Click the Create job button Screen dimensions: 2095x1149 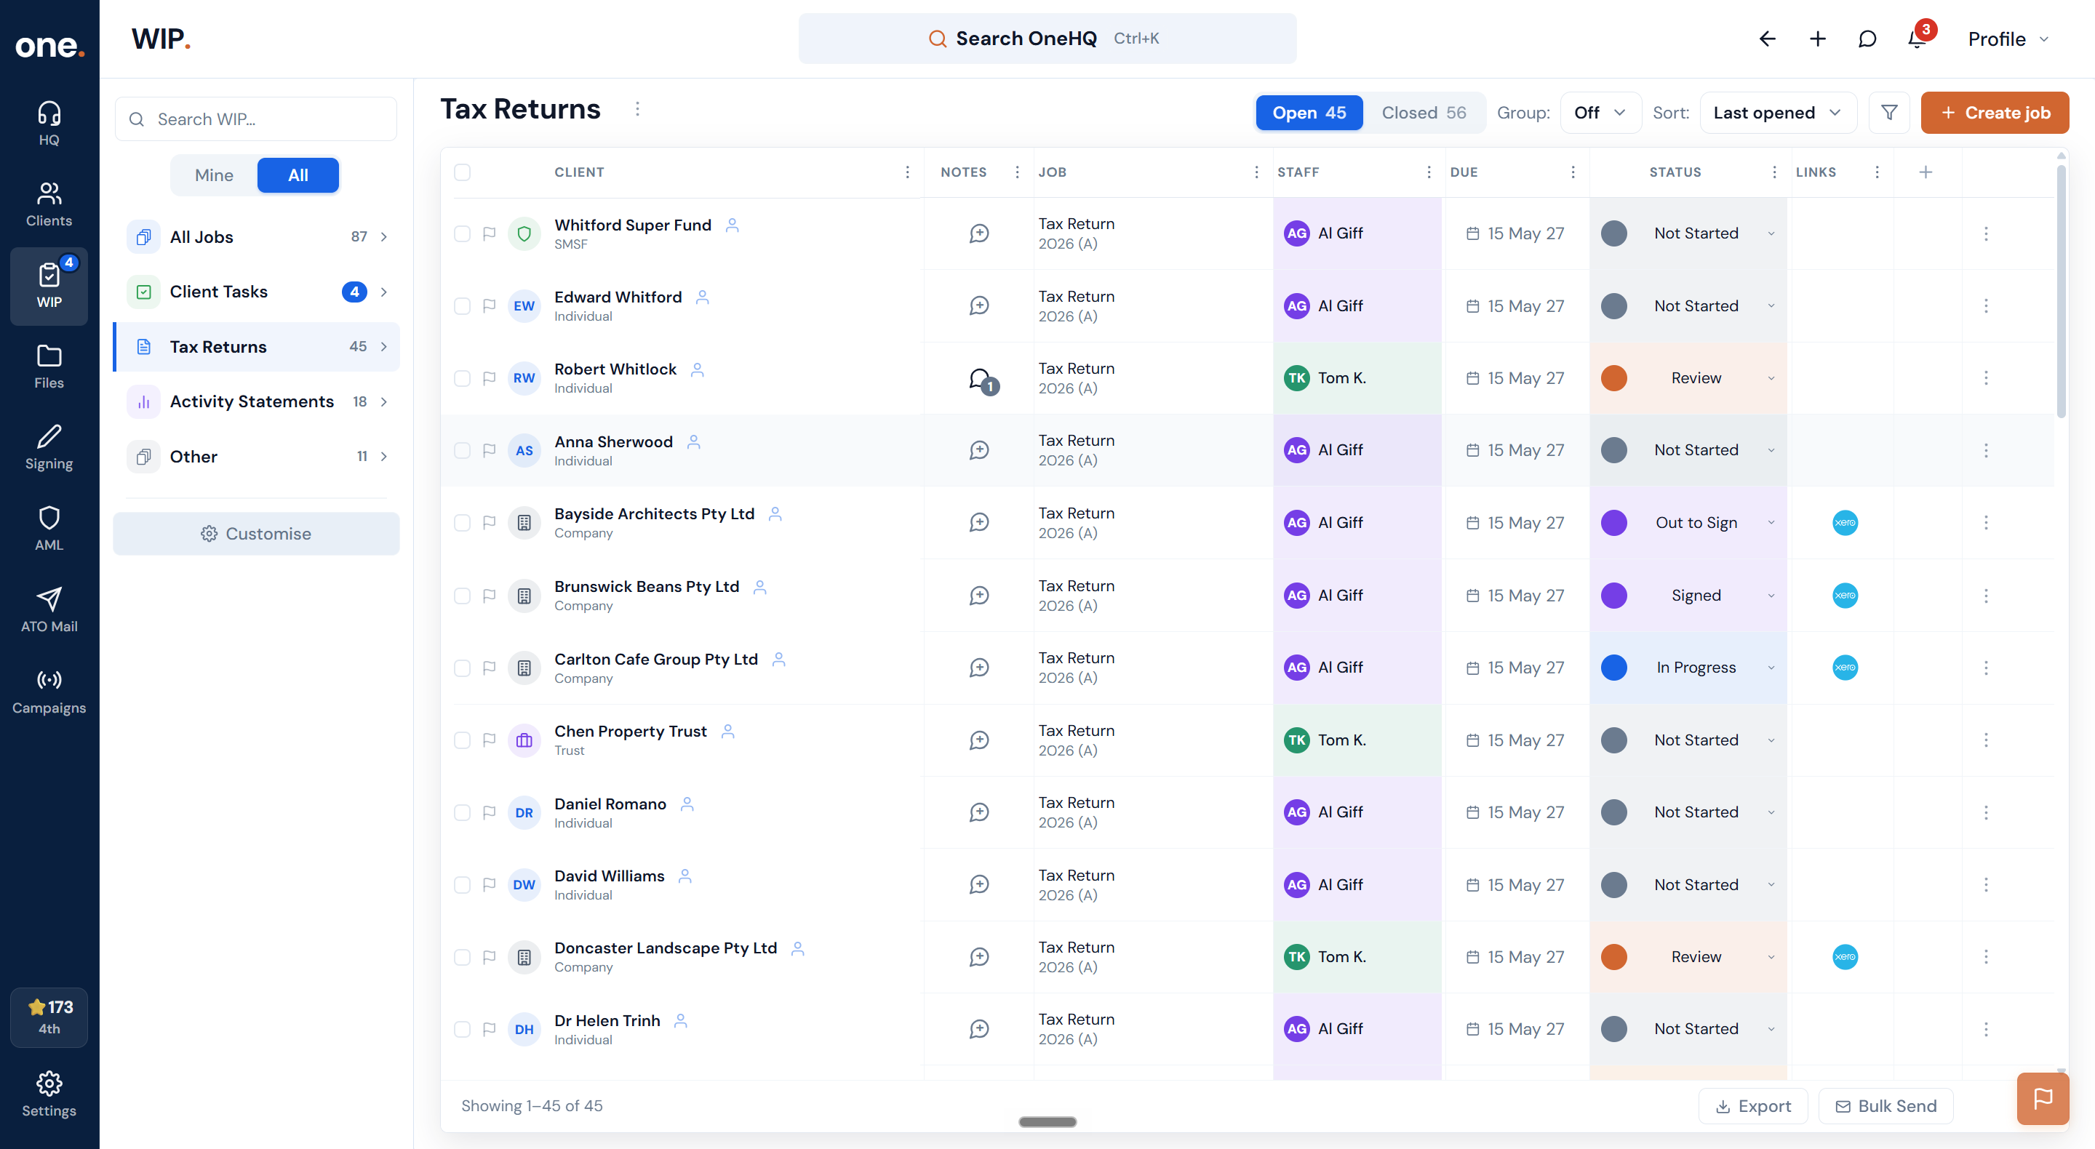1994,112
